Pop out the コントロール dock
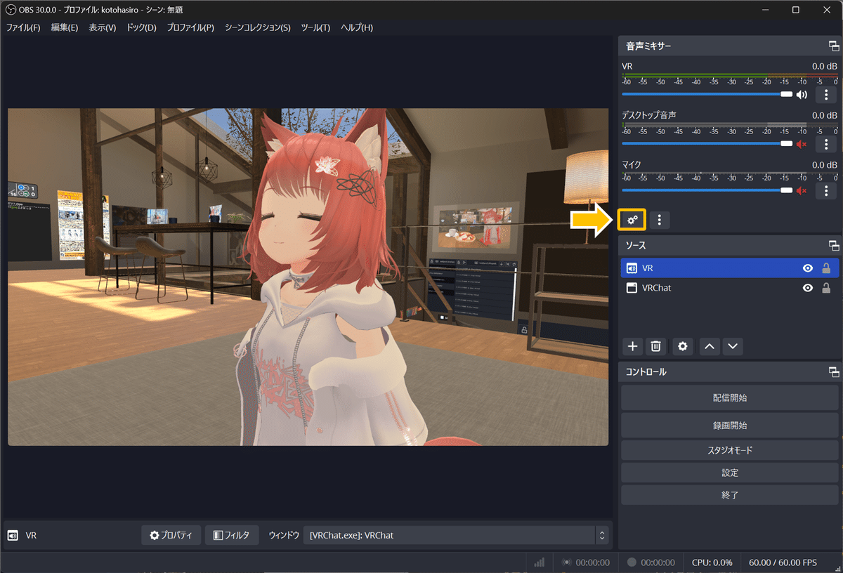 [x=833, y=372]
